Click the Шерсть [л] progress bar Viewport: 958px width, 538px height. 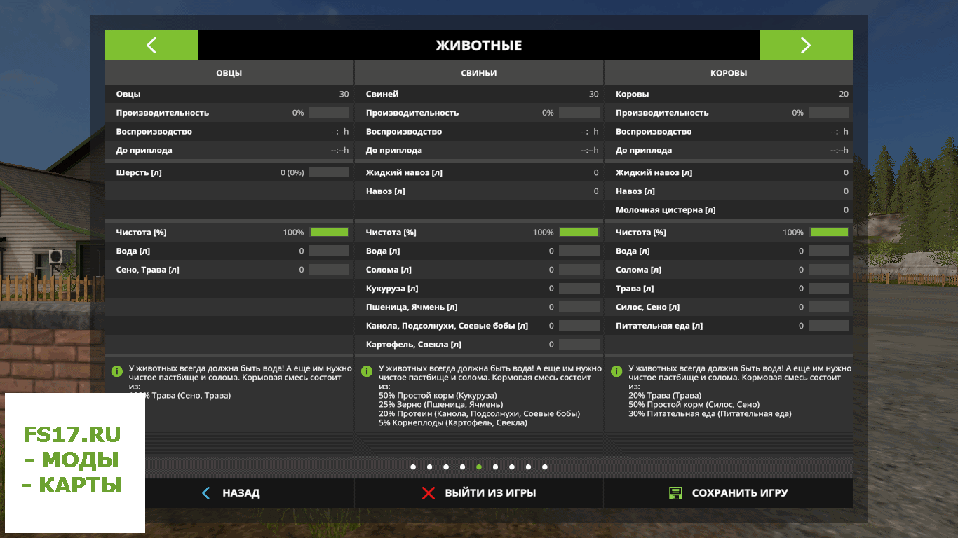tap(329, 172)
